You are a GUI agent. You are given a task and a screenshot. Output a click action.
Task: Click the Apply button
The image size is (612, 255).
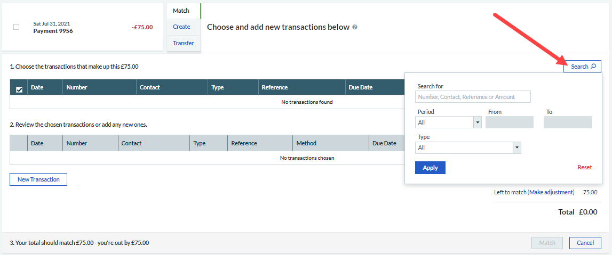pyautogui.click(x=430, y=168)
